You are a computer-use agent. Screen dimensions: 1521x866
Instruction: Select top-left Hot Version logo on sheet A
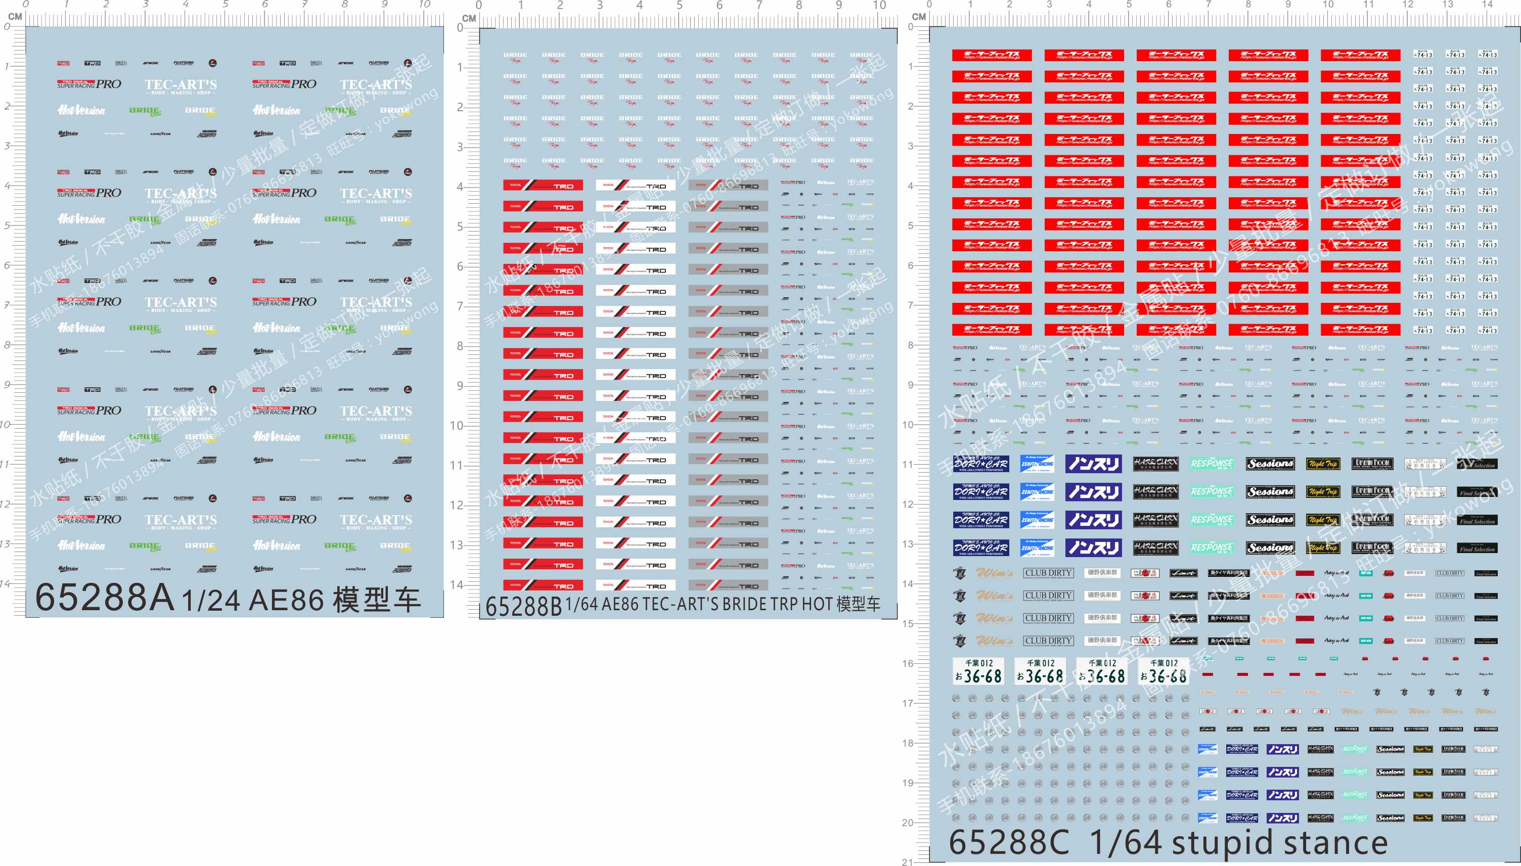[81, 111]
